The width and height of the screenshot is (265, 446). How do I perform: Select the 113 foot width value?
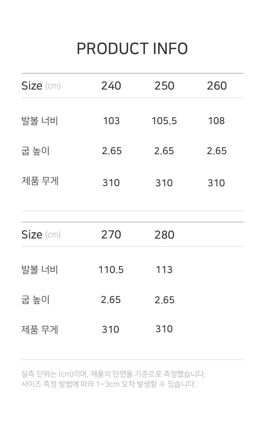164,270
